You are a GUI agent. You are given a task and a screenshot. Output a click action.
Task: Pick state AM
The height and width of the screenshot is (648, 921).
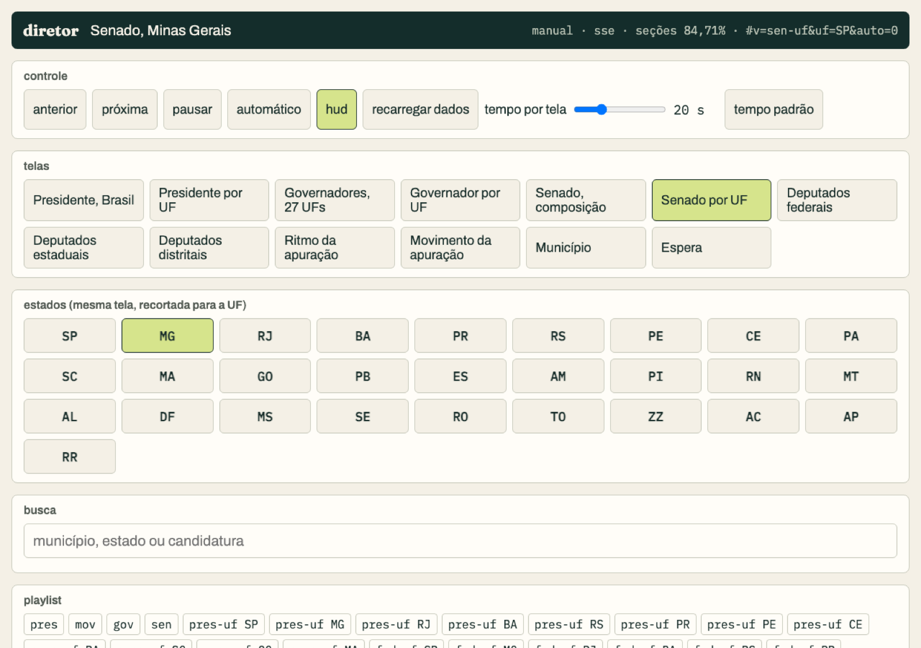558,376
